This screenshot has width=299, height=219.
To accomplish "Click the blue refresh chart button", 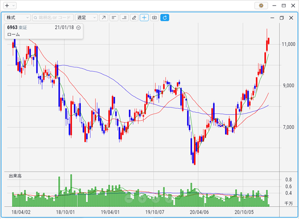I will click(x=165, y=18).
